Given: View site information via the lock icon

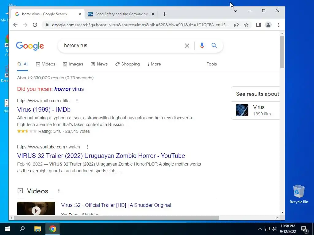Looking at the screenshot, I should (x=47, y=25).
